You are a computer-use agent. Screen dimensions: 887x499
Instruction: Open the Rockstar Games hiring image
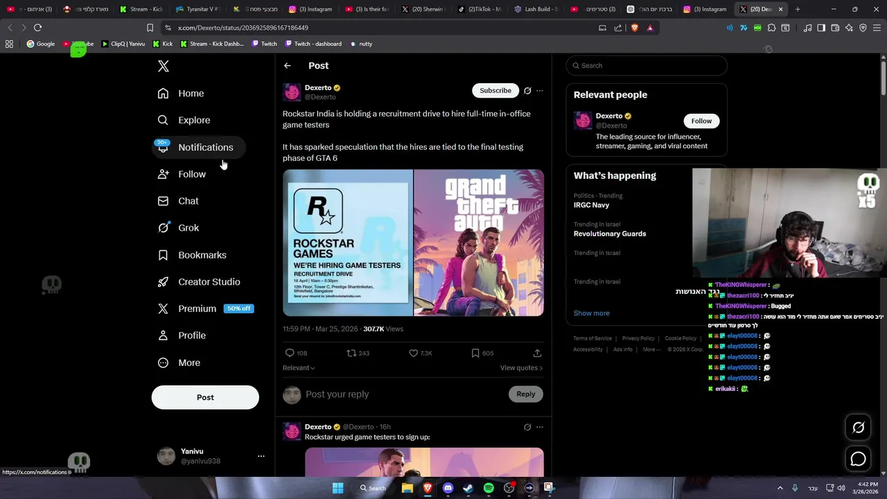tap(348, 243)
